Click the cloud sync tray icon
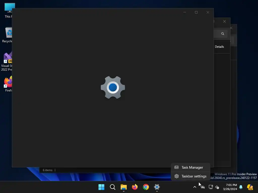Screen dimensions: 258x193 click(x=203, y=187)
